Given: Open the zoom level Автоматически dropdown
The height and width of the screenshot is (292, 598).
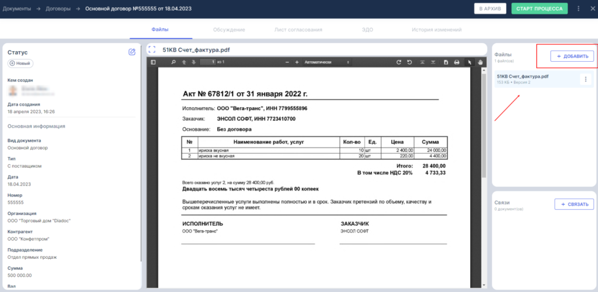Looking at the screenshot, I should tap(327, 62).
